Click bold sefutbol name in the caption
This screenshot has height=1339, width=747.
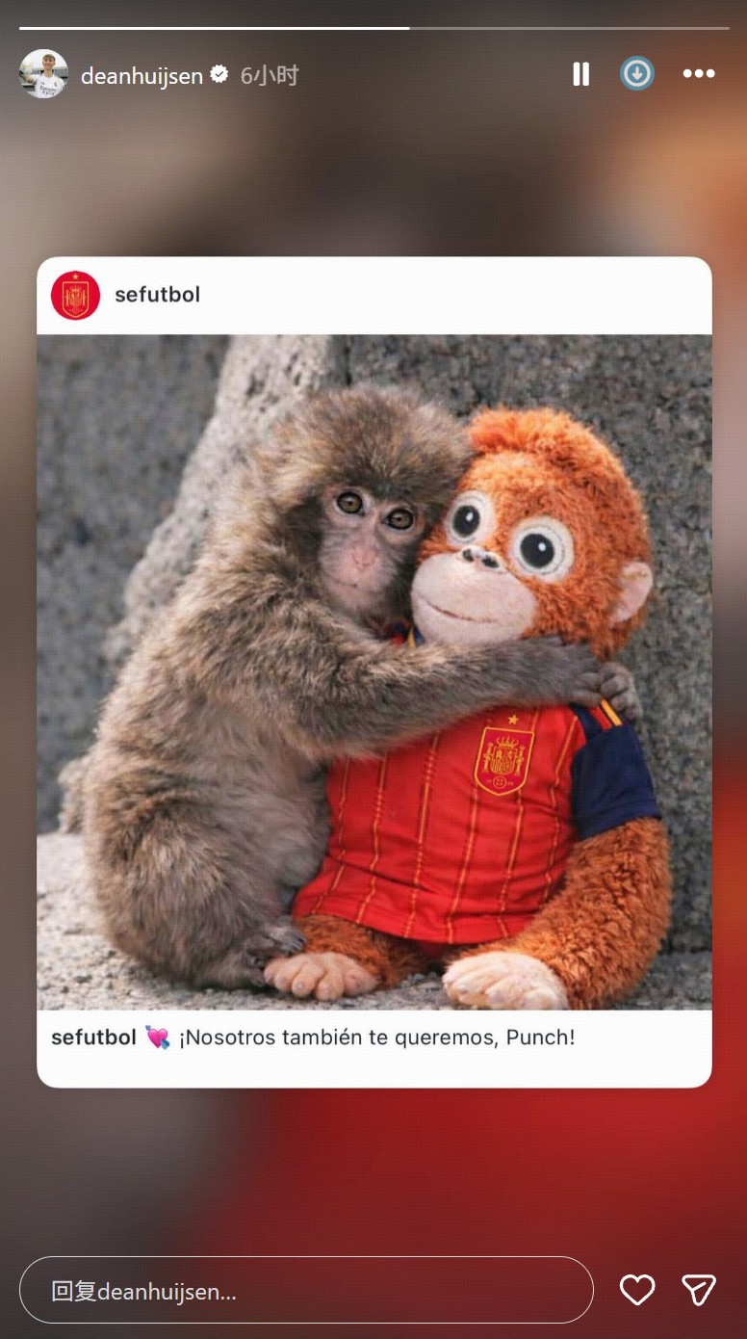pyautogui.click(x=93, y=1037)
